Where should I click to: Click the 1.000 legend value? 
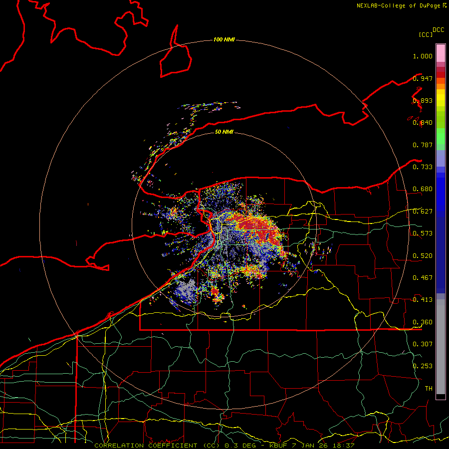point(423,56)
